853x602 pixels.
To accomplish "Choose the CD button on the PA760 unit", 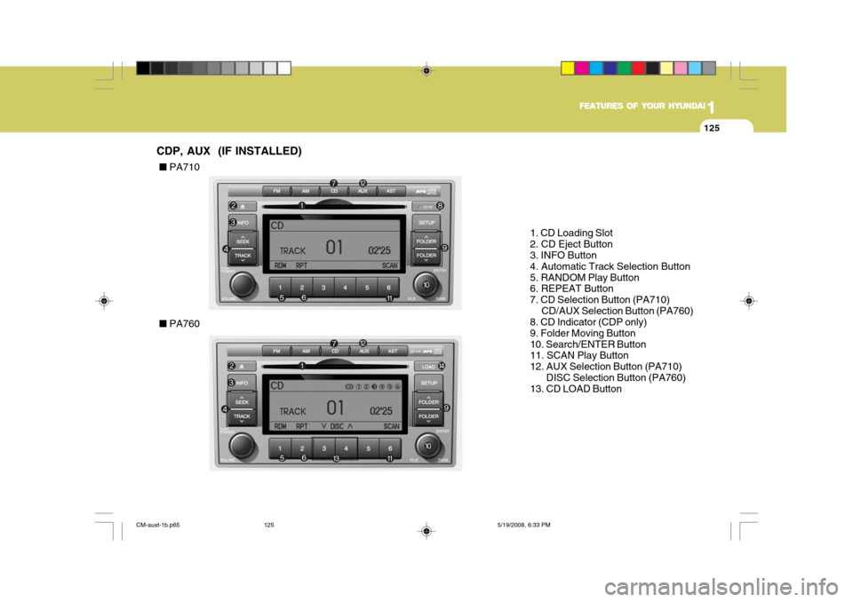I will [335, 352].
